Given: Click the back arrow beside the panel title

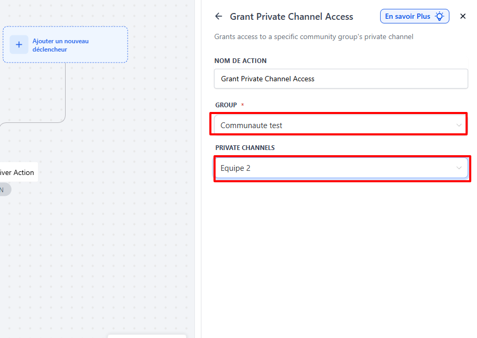Looking at the screenshot, I should click(219, 17).
